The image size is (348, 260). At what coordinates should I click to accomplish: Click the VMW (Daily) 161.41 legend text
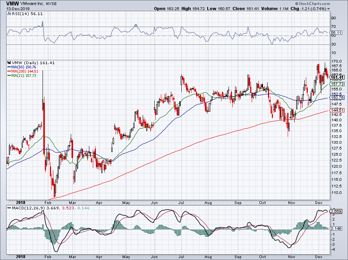(x=33, y=63)
